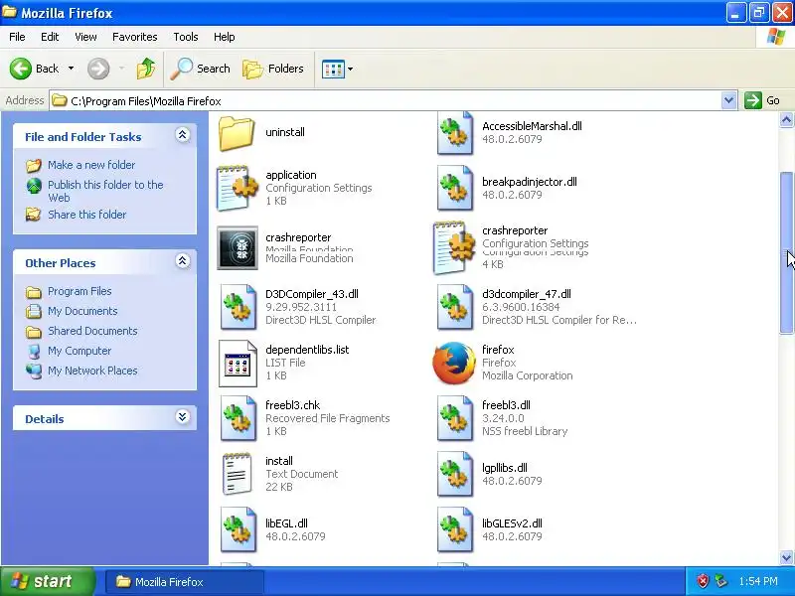This screenshot has width=795, height=596.
Task: Go to My Network Places
Action: (x=92, y=371)
